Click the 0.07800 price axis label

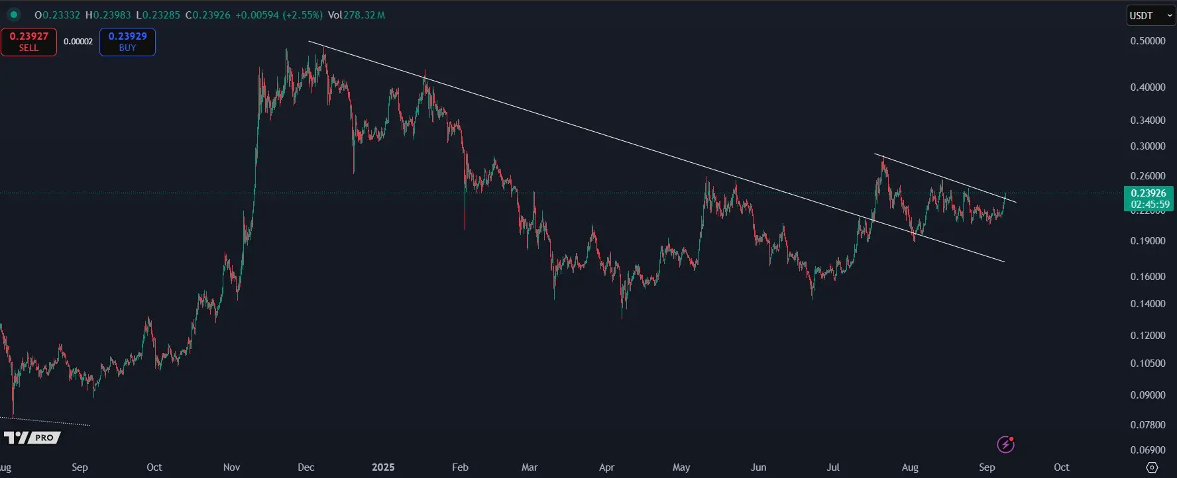coord(1148,425)
